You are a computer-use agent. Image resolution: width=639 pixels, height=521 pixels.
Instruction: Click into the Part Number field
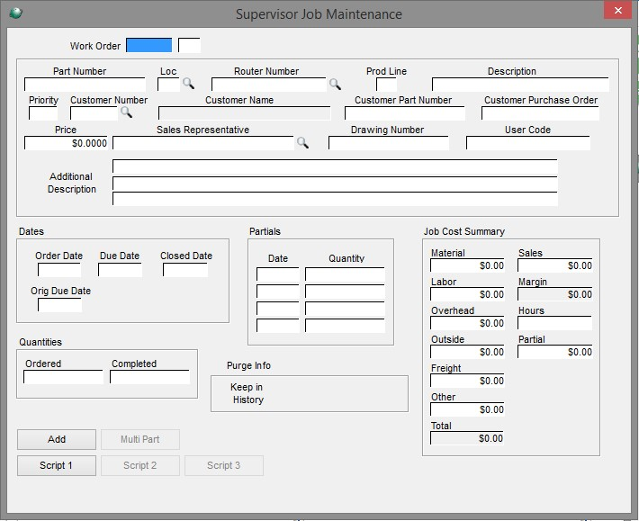point(85,85)
